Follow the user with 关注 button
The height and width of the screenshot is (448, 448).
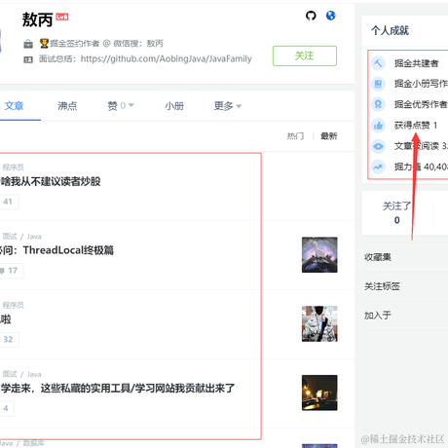[x=305, y=56]
